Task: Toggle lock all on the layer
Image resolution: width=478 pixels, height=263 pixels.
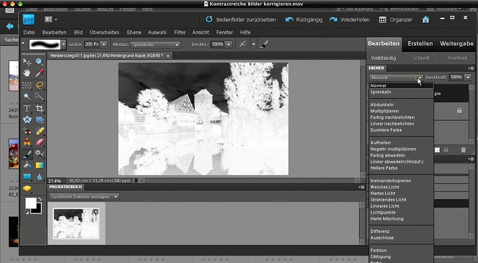Action: 446,150
